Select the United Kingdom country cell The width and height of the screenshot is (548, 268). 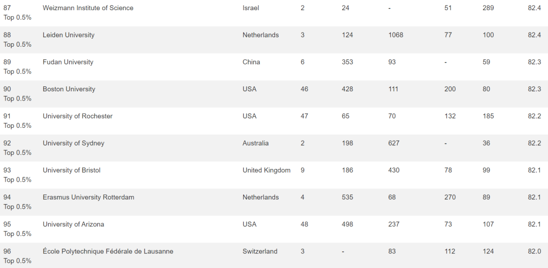coord(267,170)
